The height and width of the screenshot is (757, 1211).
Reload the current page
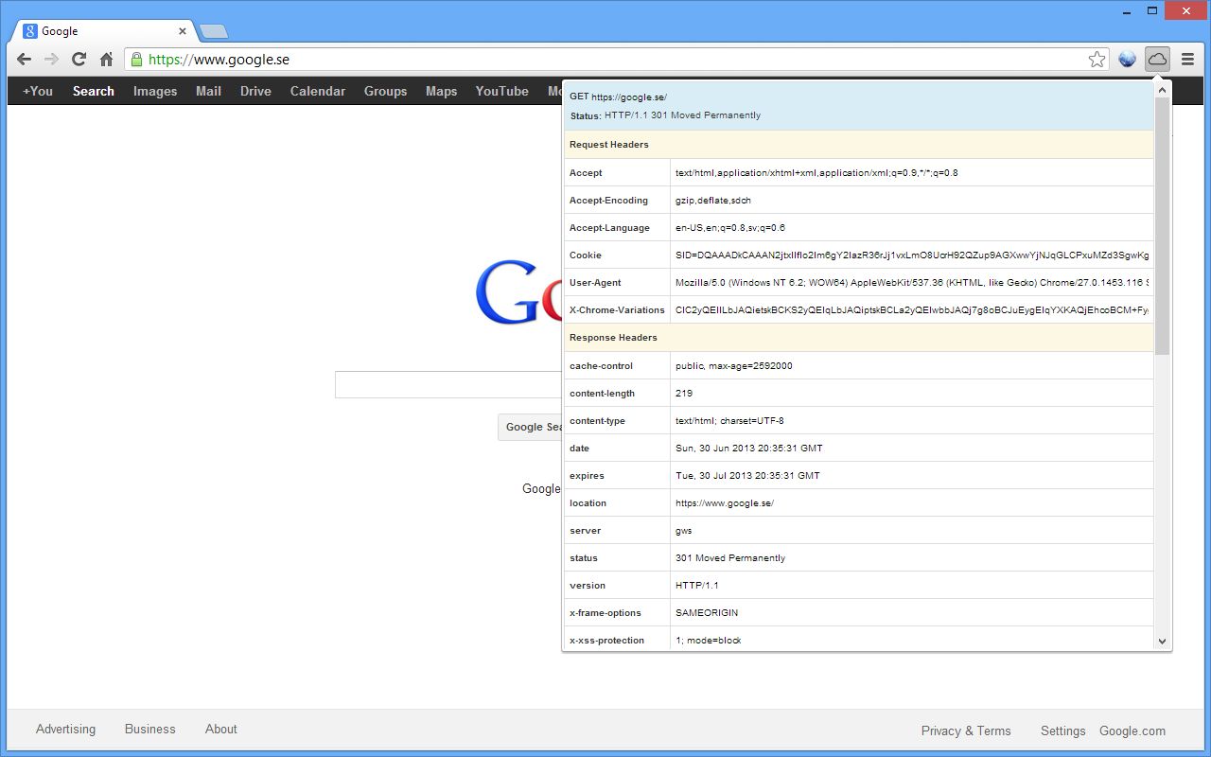(79, 59)
